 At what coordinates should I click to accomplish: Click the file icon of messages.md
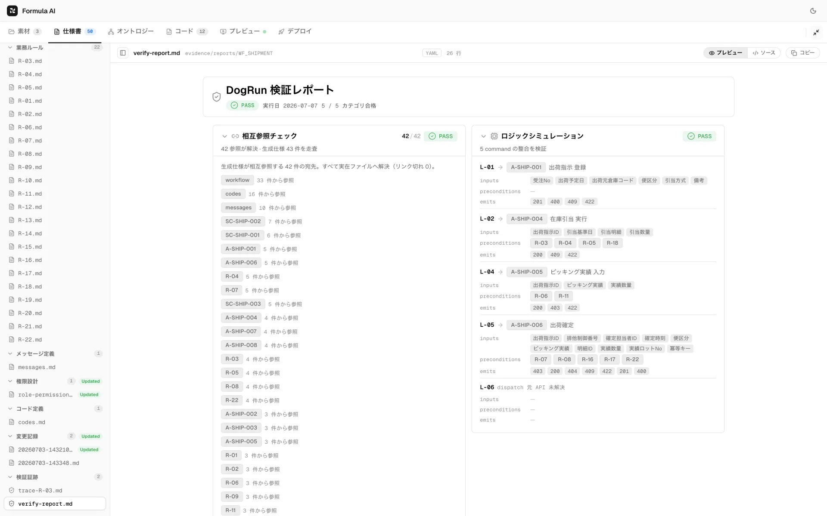[x=12, y=367]
